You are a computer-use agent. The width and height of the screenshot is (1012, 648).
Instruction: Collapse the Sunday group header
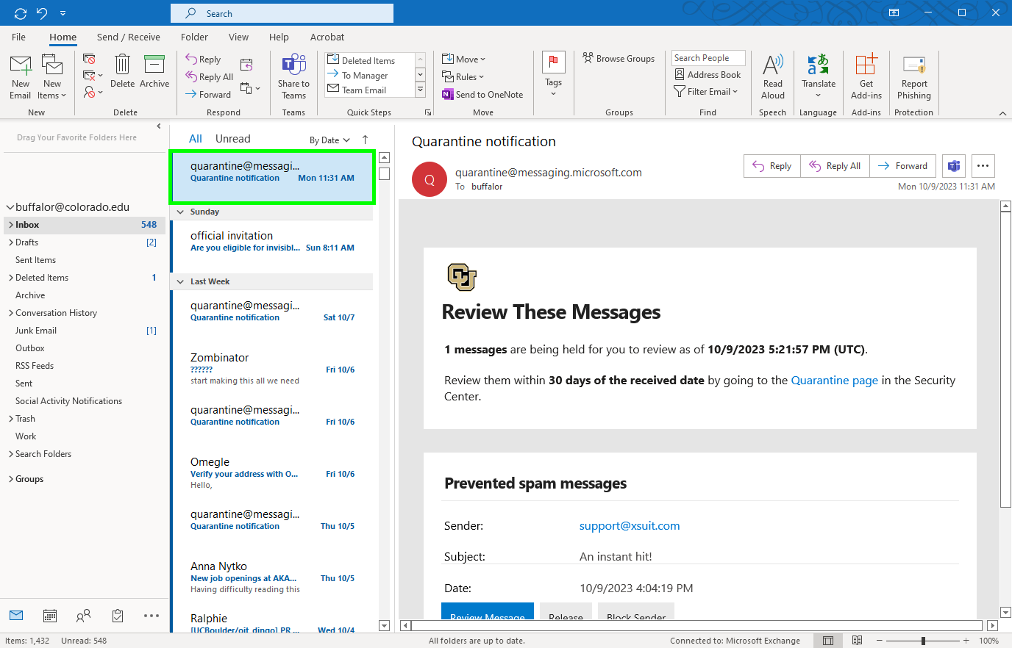pyautogui.click(x=180, y=212)
